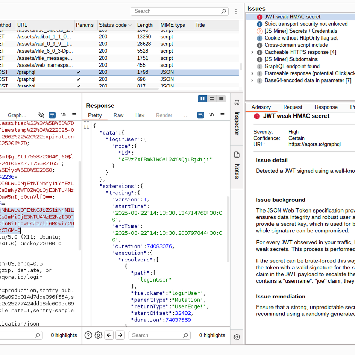Open side panel settings gear
The height and width of the screenshot is (355, 355).
tap(237, 337)
